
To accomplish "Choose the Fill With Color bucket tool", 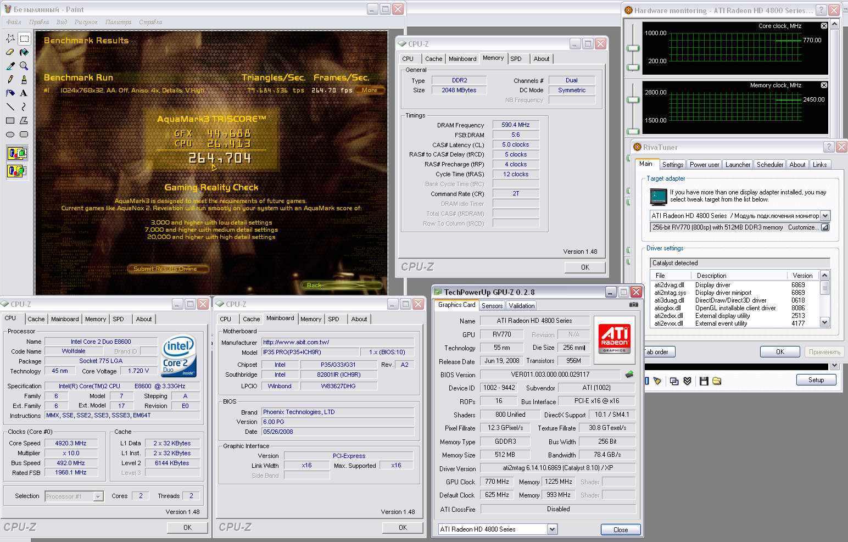I will click(24, 52).
